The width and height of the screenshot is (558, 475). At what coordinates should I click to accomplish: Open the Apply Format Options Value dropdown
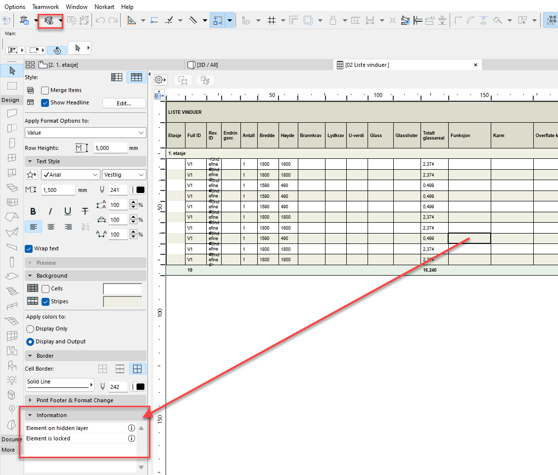tap(86, 133)
